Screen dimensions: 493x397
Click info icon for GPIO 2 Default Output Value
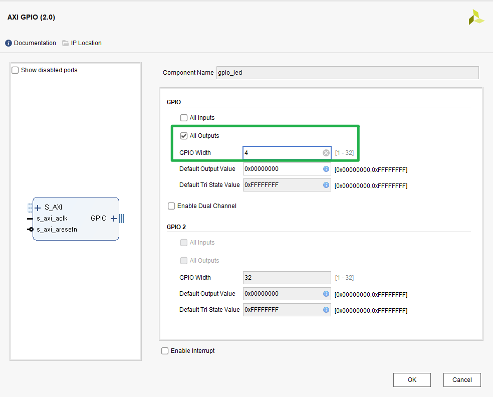pyautogui.click(x=326, y=294)
